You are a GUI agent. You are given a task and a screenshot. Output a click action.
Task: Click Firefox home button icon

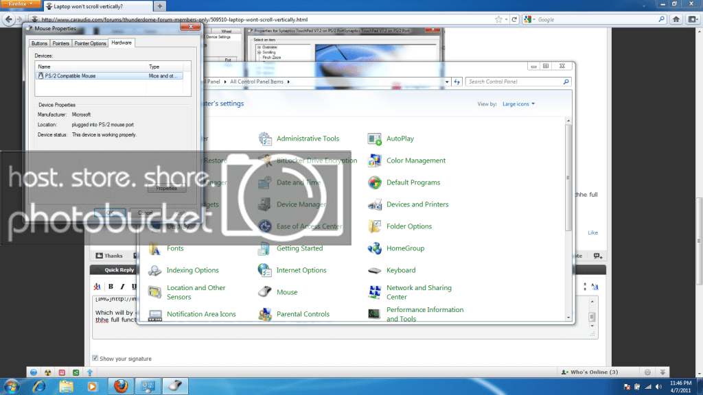[x=676, y=19]
